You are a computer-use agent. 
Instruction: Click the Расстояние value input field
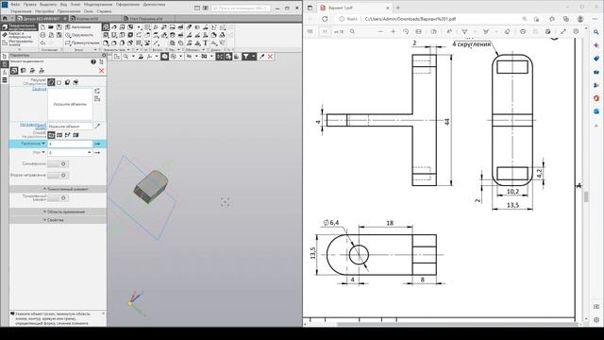coord(70,144)
